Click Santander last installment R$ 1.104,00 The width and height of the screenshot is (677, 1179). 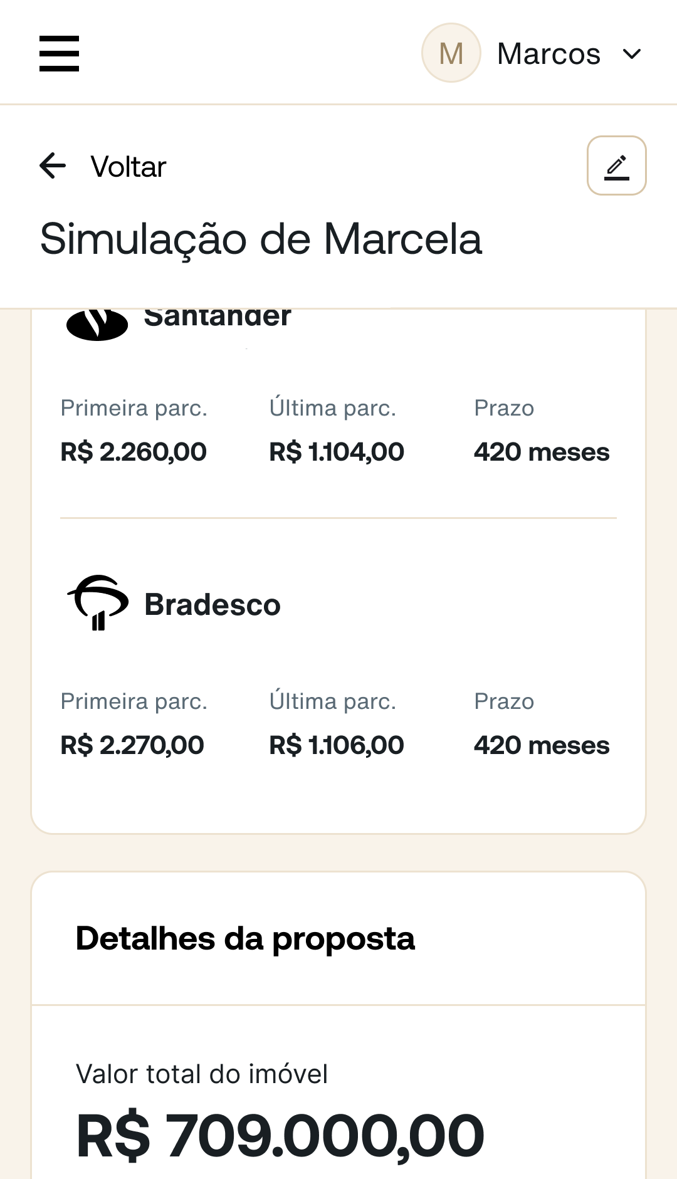coord(337,452)
